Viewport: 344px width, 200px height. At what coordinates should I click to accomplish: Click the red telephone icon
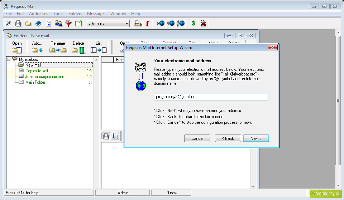204,24
